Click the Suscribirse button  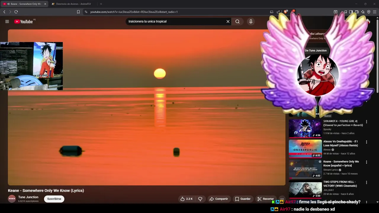coord(54,199)
